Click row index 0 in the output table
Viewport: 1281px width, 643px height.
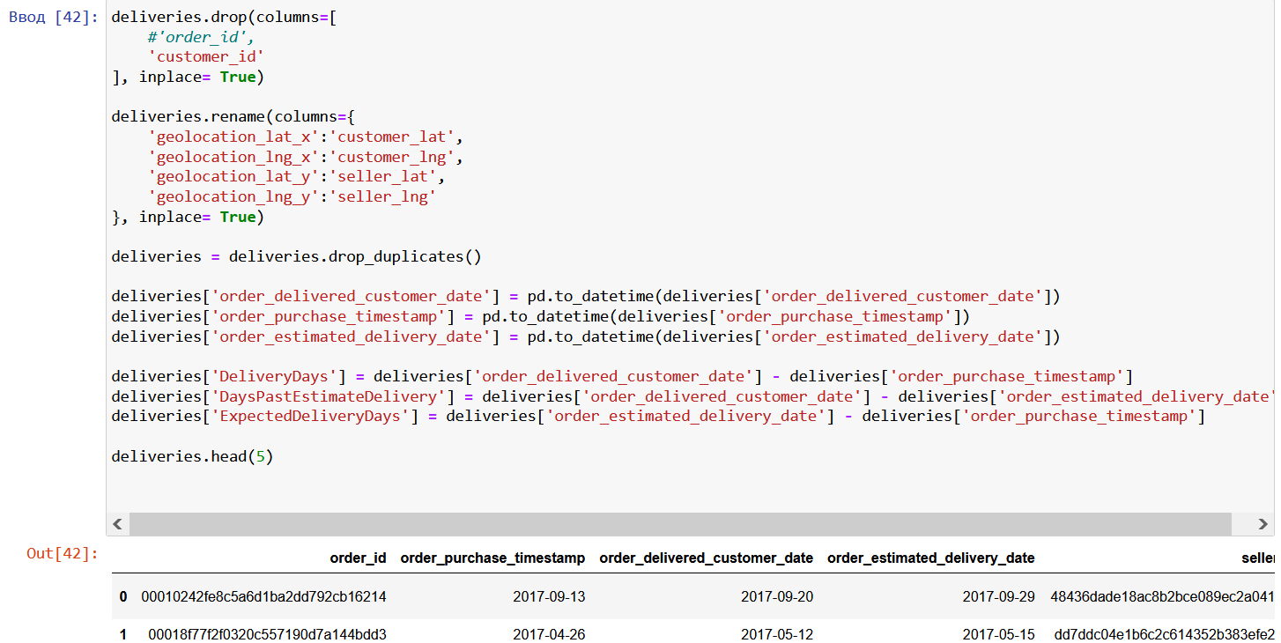[122, 596]
